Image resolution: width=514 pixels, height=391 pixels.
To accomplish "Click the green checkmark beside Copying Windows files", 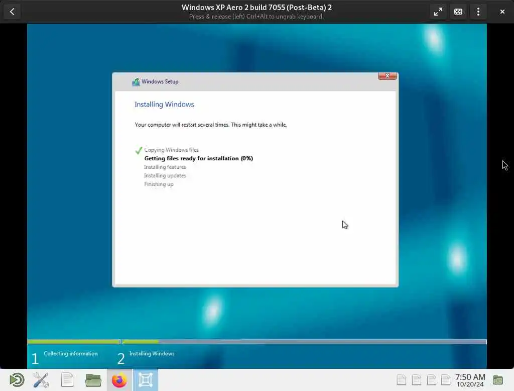I will (139, 150).
